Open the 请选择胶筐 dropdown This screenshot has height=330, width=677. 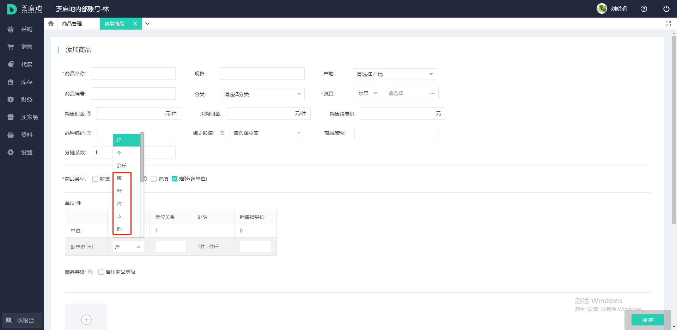[267, 133]
